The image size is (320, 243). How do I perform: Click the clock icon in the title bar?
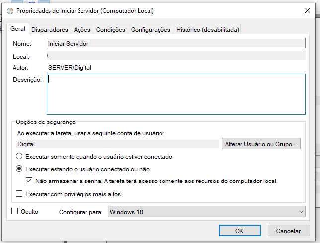[10, 10]
